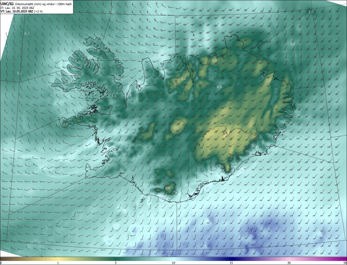This screenshot has width=347, height=265.
Task: Click the 5 tick on the color scale
Action: (116, 263)
